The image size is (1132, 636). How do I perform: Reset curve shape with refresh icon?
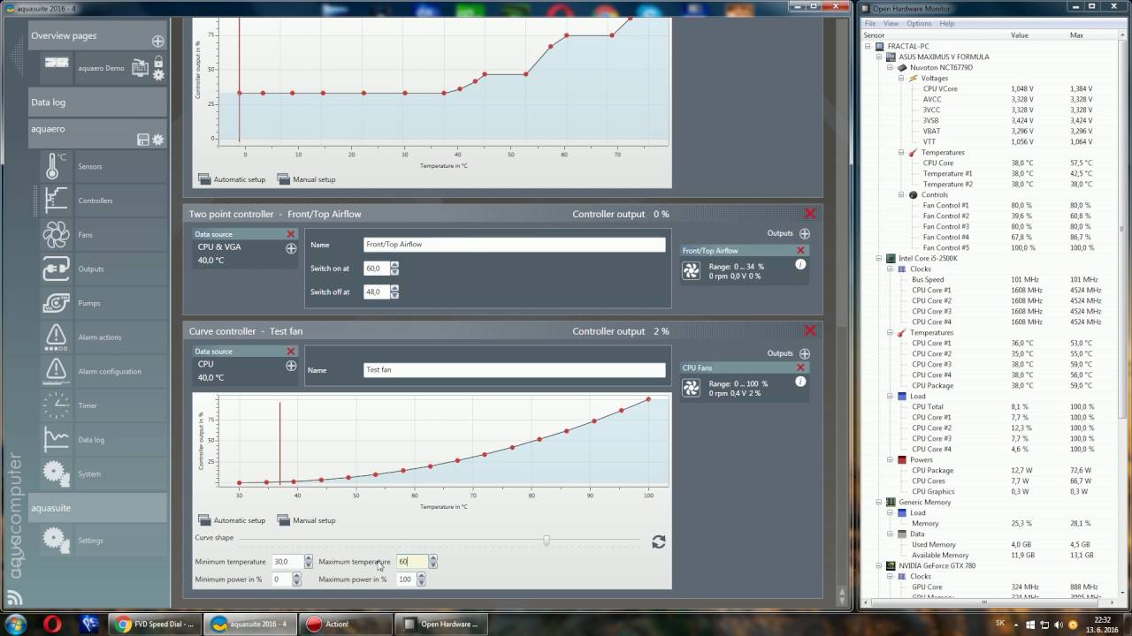[x=658, y=541]
